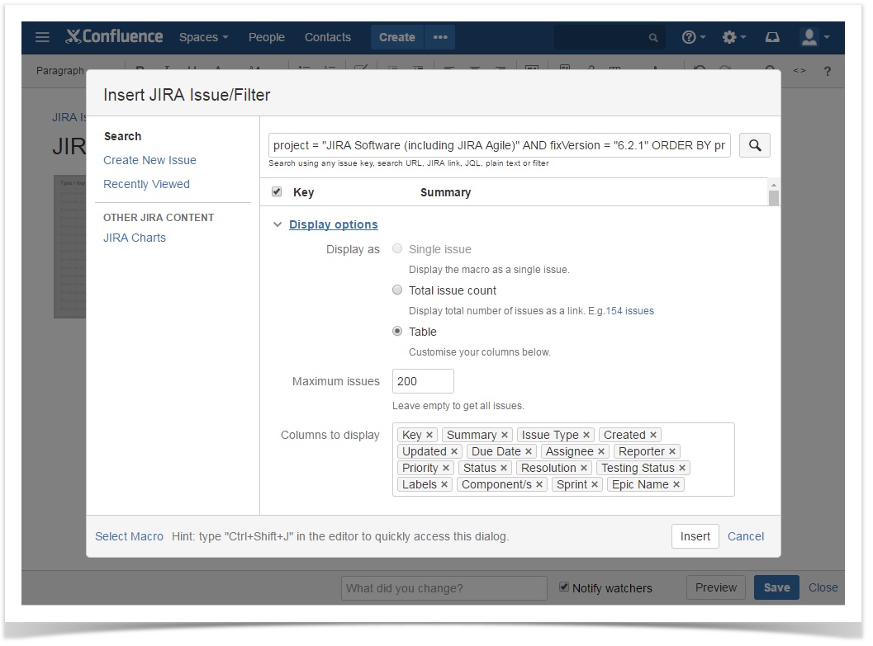
Task: Open the notifications inbox icon
Action: tap(772, 37)
